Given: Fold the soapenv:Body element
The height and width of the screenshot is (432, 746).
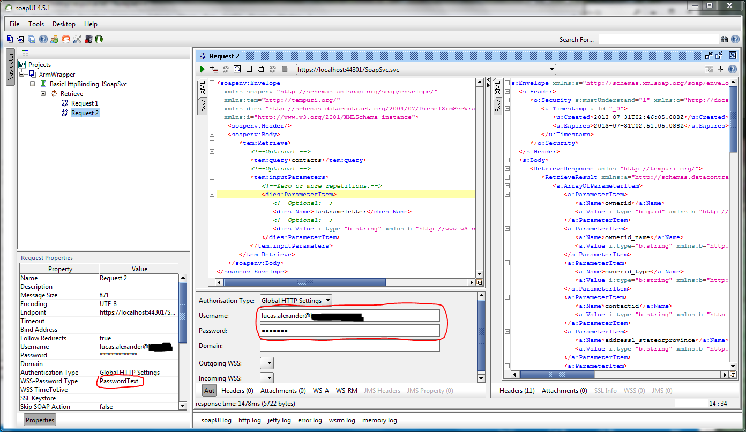Looking at the screenshot, I should click(x=212, y=135).
